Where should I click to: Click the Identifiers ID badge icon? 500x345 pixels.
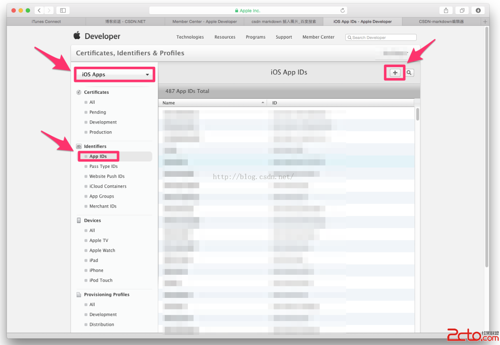point(79,146)
